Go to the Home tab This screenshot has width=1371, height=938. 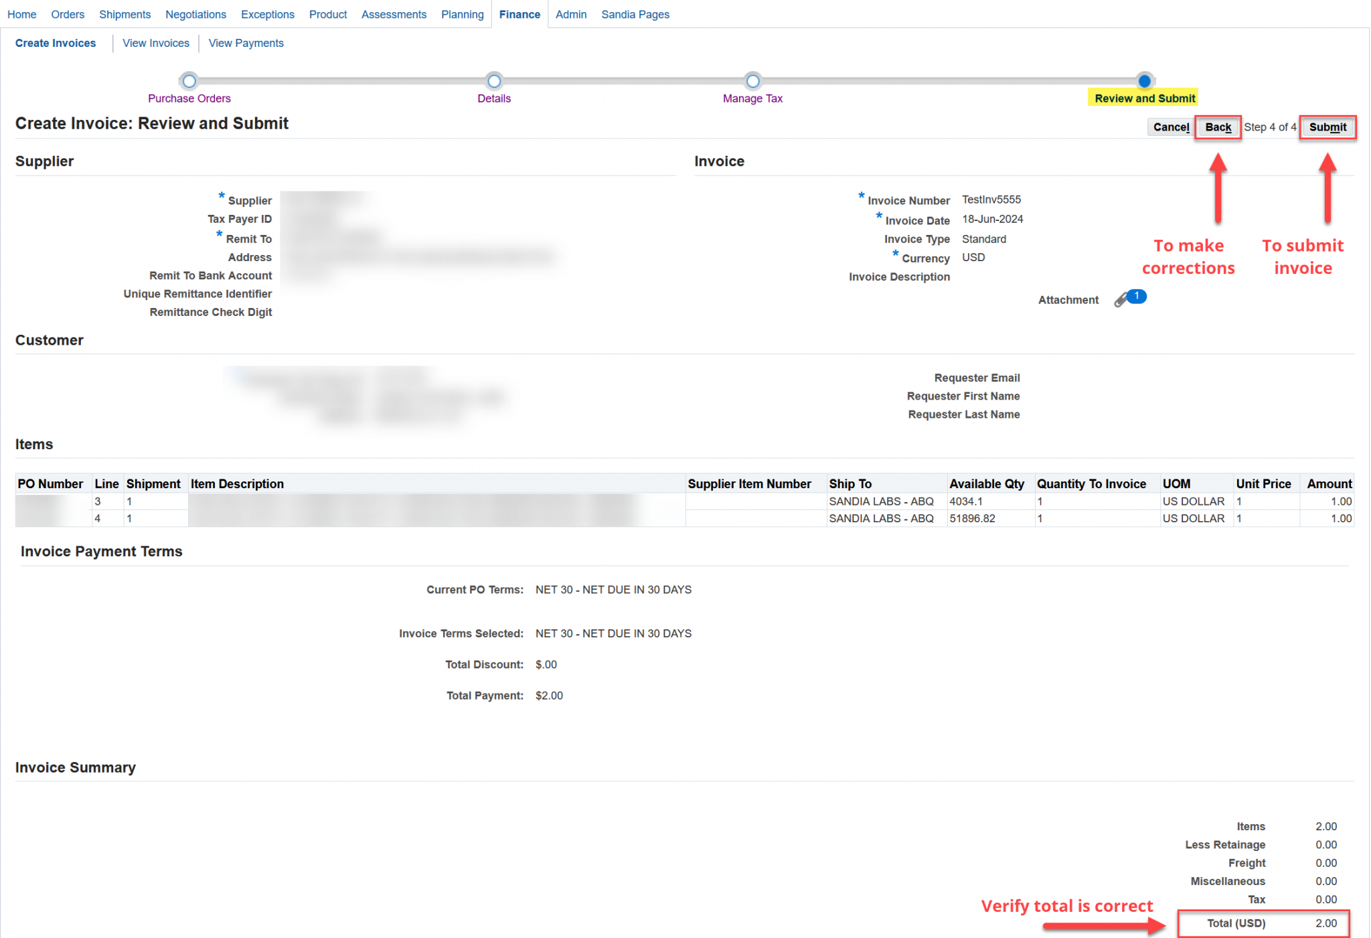click(x=22, y=14)
